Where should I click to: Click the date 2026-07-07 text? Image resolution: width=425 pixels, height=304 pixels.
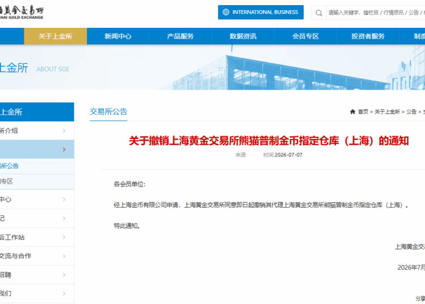(288, 155)
